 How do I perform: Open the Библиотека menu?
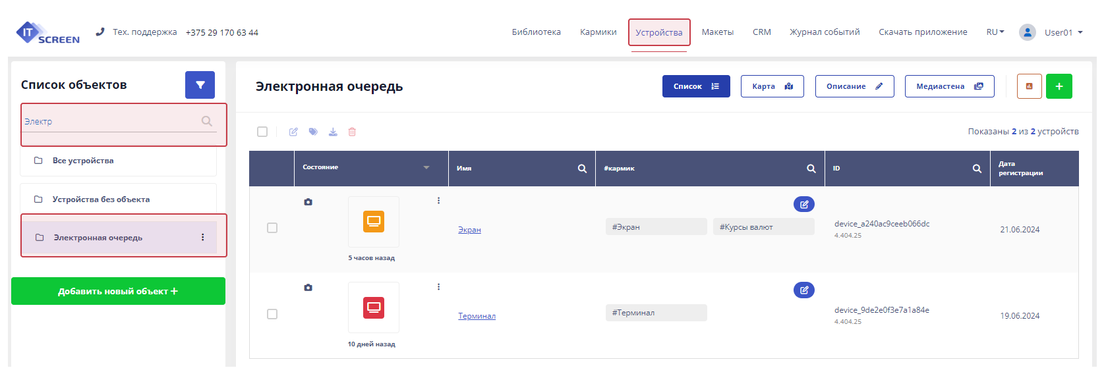click(x=537, y=32)
